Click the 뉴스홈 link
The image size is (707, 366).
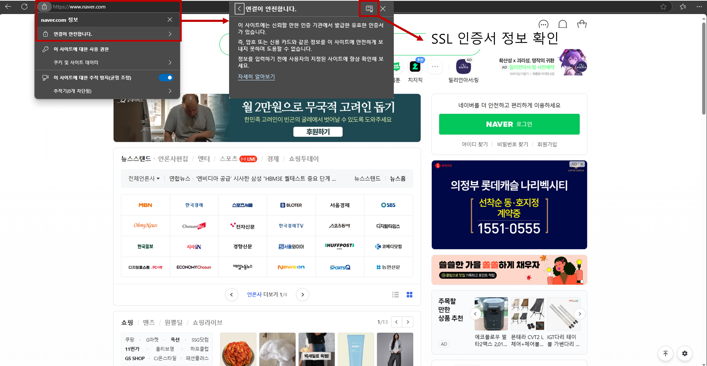pos(398,179)
